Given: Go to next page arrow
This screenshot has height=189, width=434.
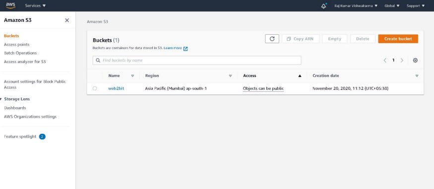Looking at the screenshot, I should pos(402,61).
